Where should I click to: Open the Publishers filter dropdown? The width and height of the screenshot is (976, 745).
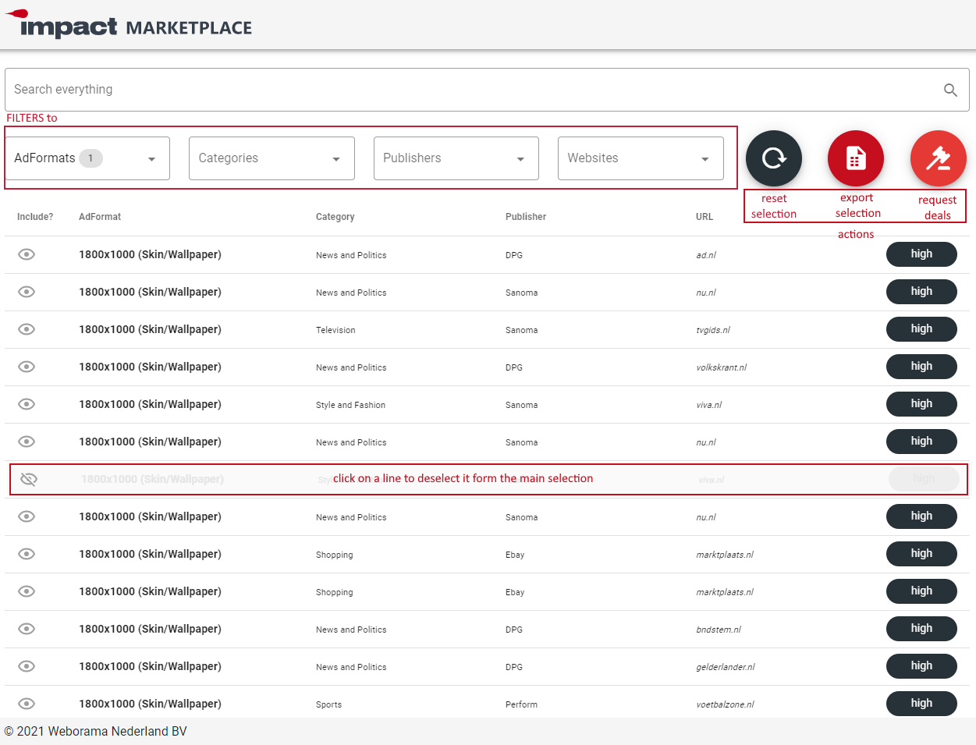[x=456, y=158]
